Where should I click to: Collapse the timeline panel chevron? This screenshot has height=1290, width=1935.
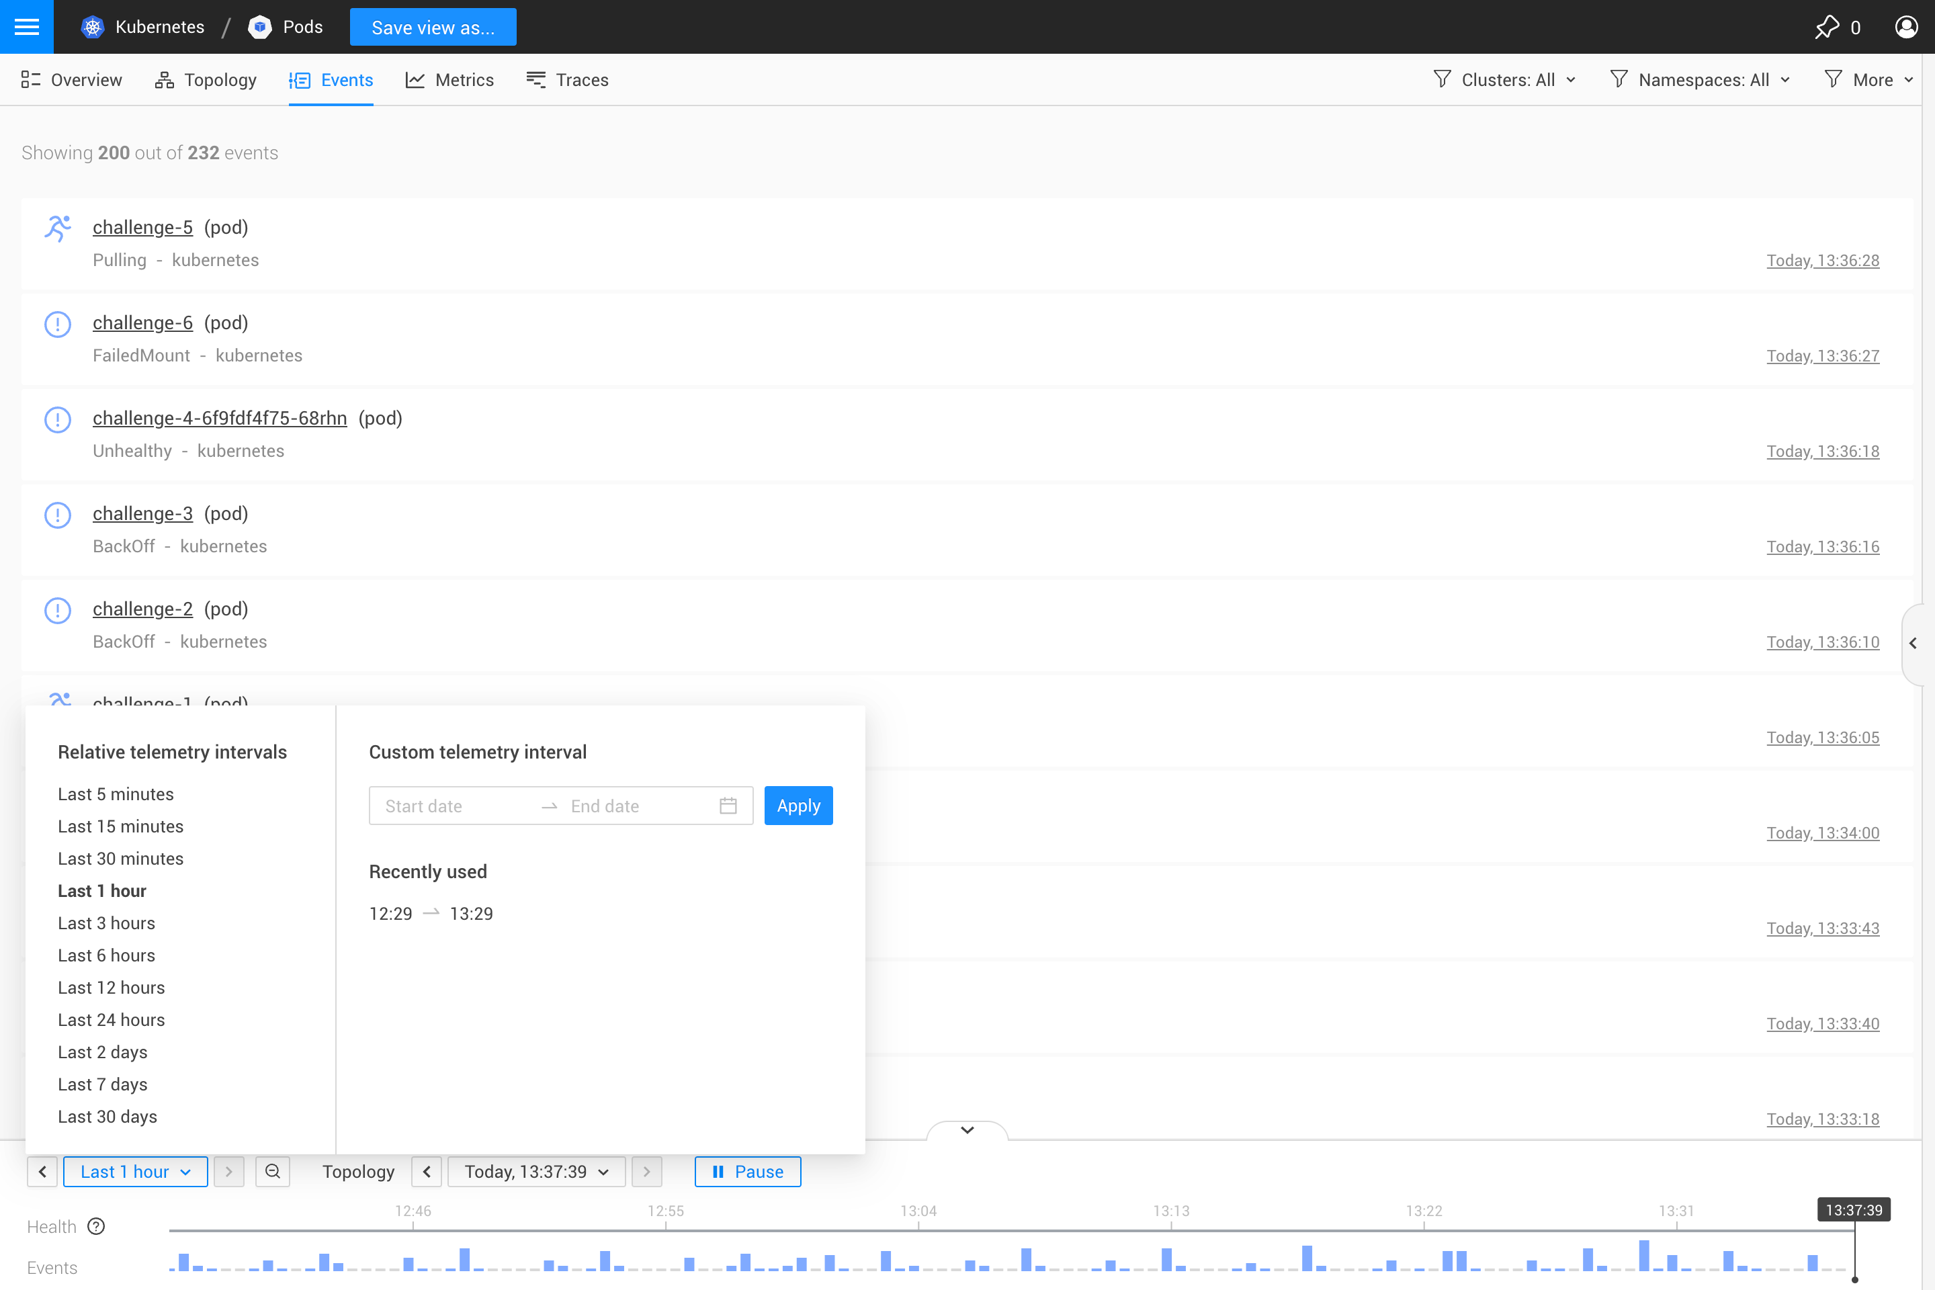click(x=967, y=1129)
